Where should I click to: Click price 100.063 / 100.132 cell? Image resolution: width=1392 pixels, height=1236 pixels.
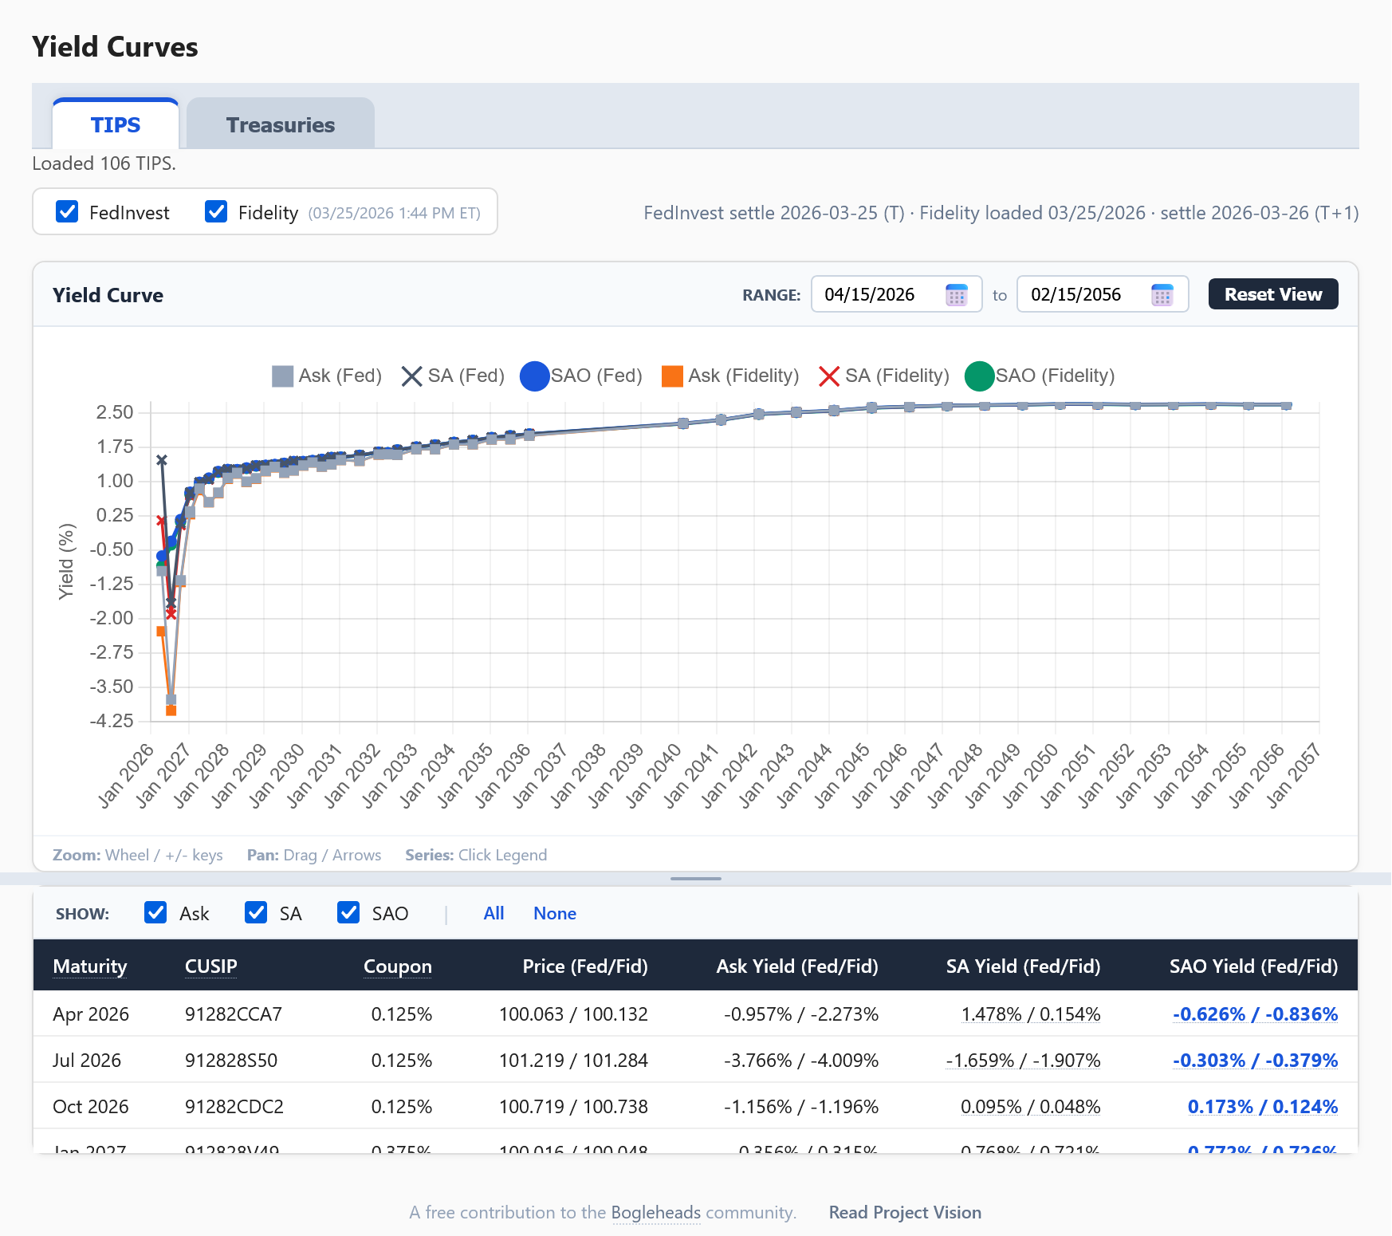tap(573, 1014)
